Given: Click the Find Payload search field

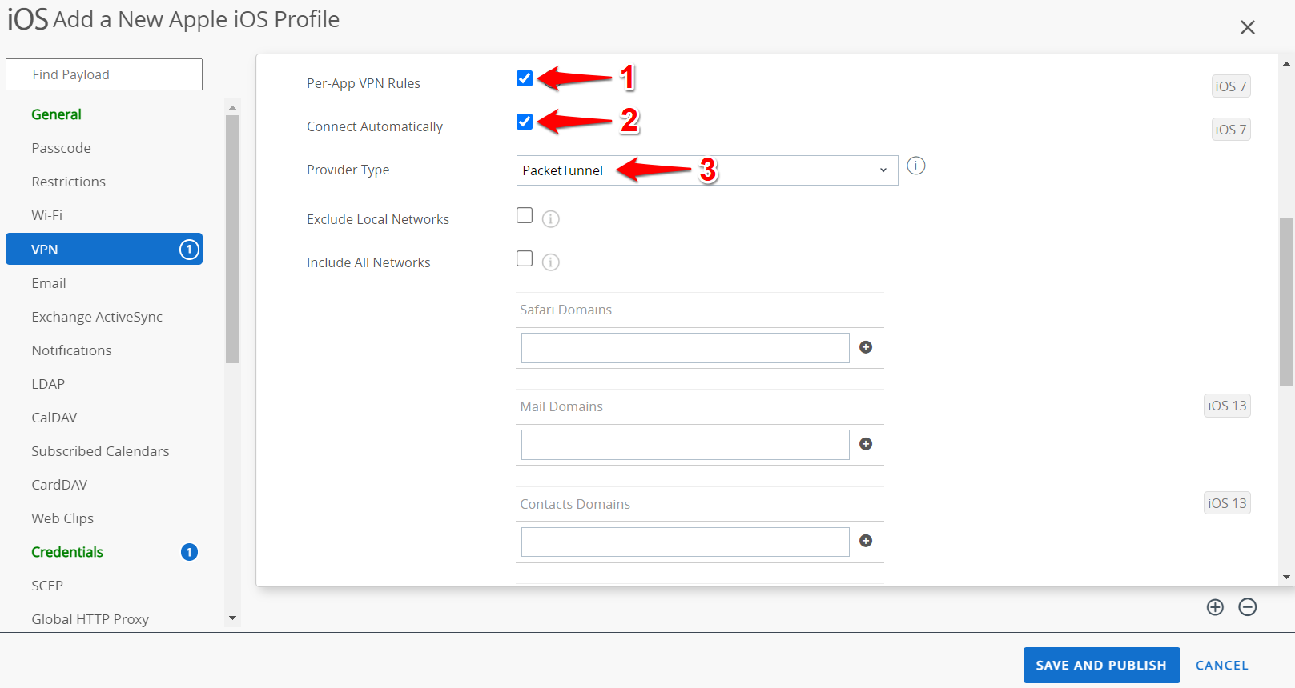Looking at the screenshot, I should 104,74.
